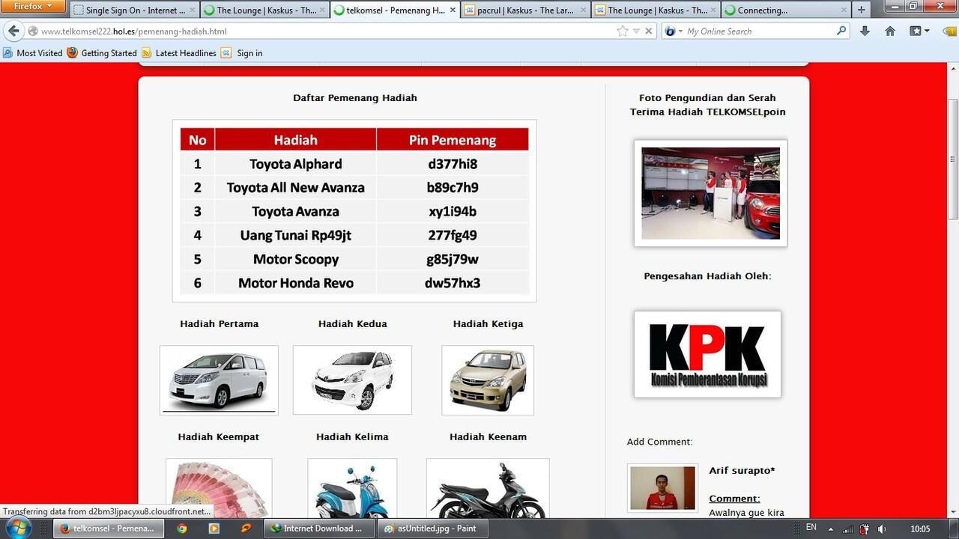The height and width of the screenshot is (539, 959).
Task: Go back with the back arrow
Action: pyautogui.click(x=13, y=31)
